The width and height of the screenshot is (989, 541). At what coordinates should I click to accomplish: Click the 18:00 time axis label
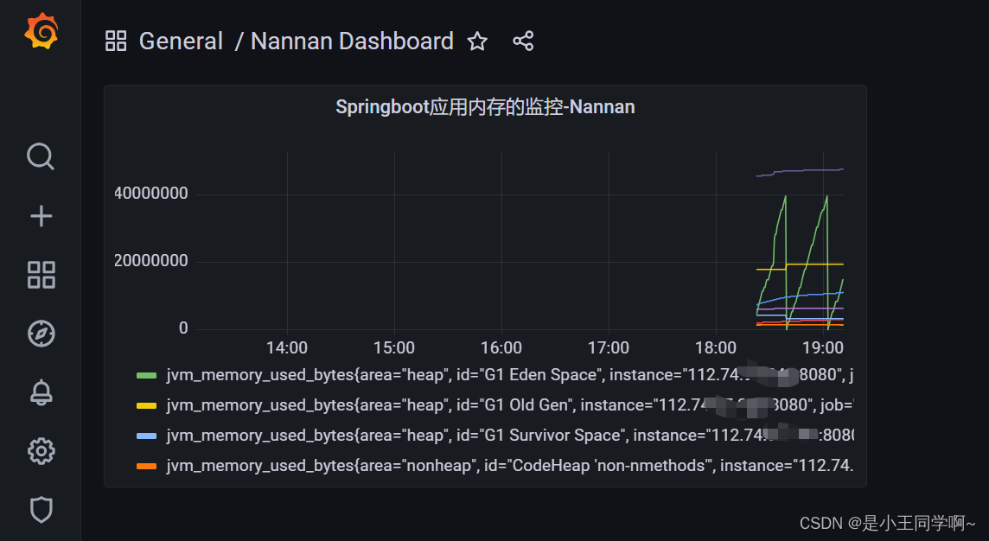pos(716,348)
